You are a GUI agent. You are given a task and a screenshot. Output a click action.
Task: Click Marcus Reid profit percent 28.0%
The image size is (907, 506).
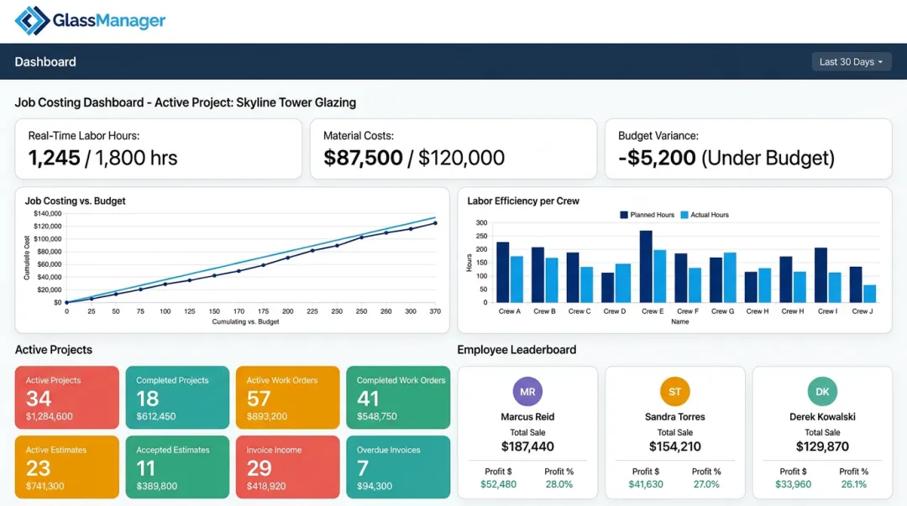[558, 484]
